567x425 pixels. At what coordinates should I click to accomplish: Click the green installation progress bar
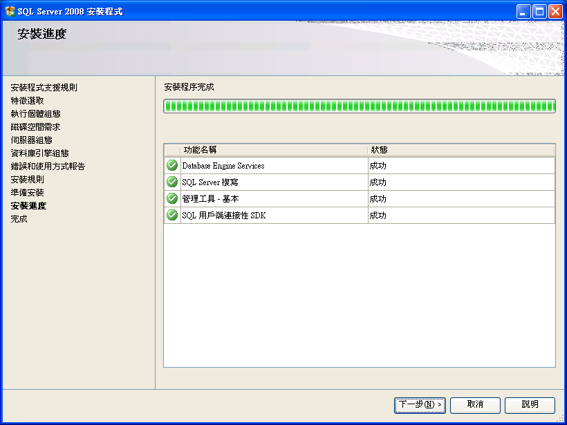[x=360, y=106]
